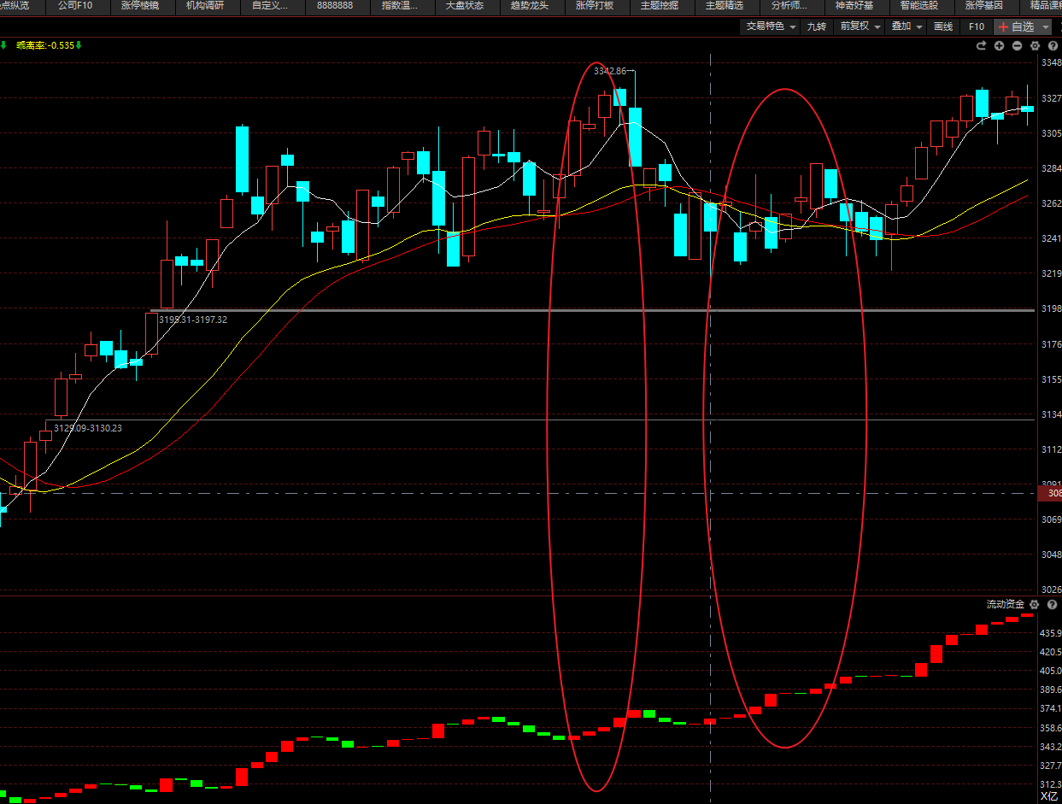Click the red plus icon in 自选

pyautogui.click(x=1004, y=26)
